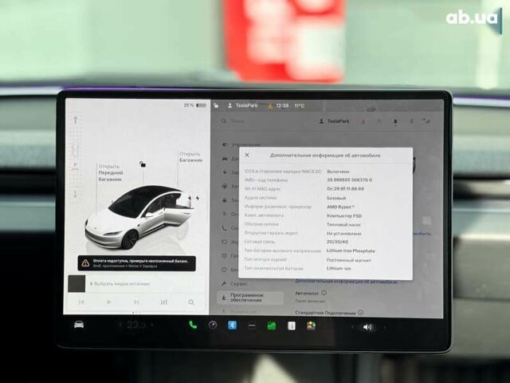This screenshot has height=383, width=510.
Task: Tap the media album art thumbnail
Action: [x=76, y=283]
